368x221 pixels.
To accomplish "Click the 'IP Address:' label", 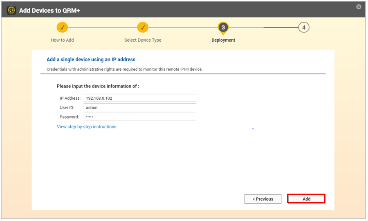I will (70, 98).
